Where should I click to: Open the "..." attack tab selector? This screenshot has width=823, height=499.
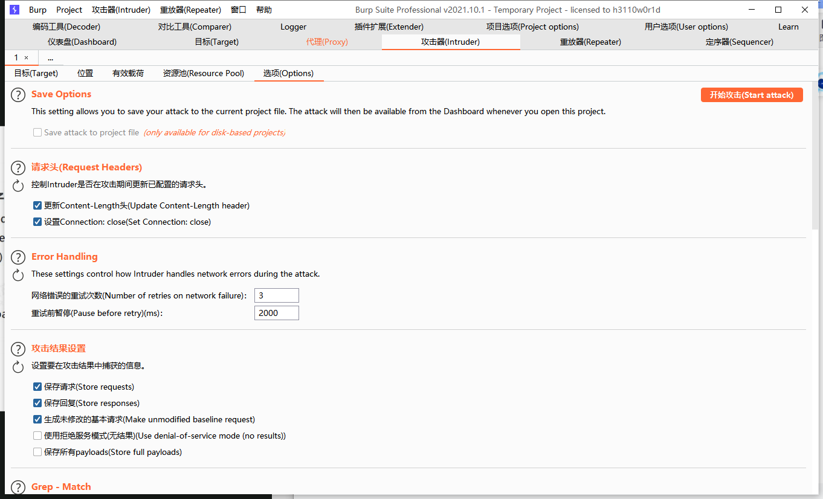(x=50, y=57)
